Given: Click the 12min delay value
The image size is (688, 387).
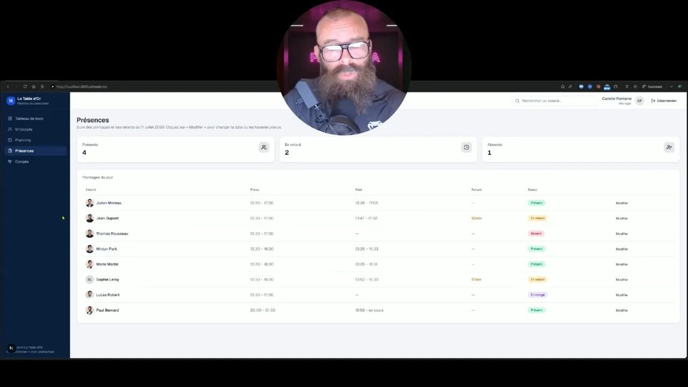Looking at the screenshot, I should 476,218.
